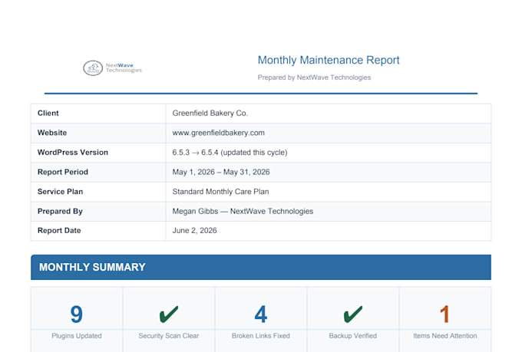Select the 'Report Date' label
The width and height of the screenshot is (522, 352).
(x=59, y=231)
